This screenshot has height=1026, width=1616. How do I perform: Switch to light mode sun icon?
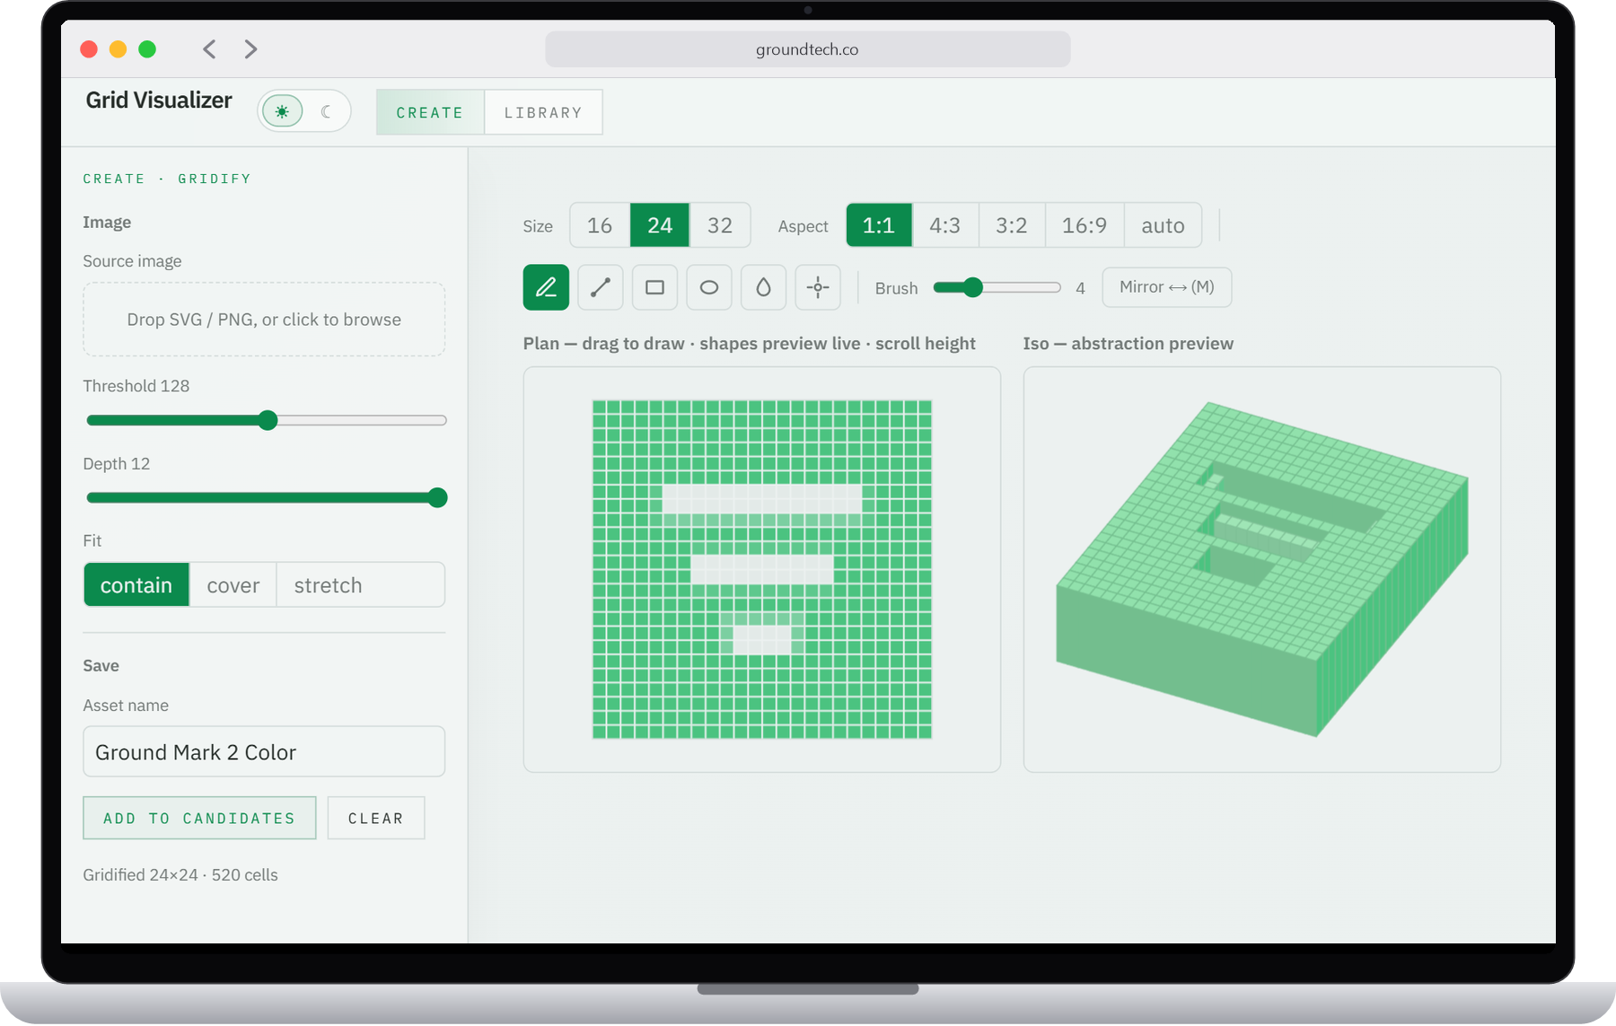tap(282, 111)
